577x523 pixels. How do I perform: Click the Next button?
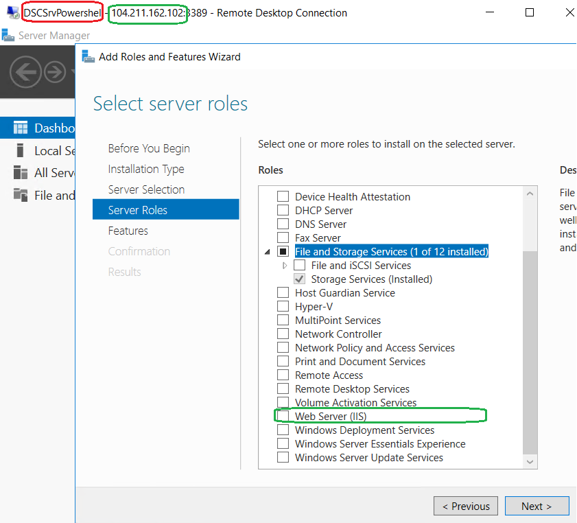[x=537, y=506]
